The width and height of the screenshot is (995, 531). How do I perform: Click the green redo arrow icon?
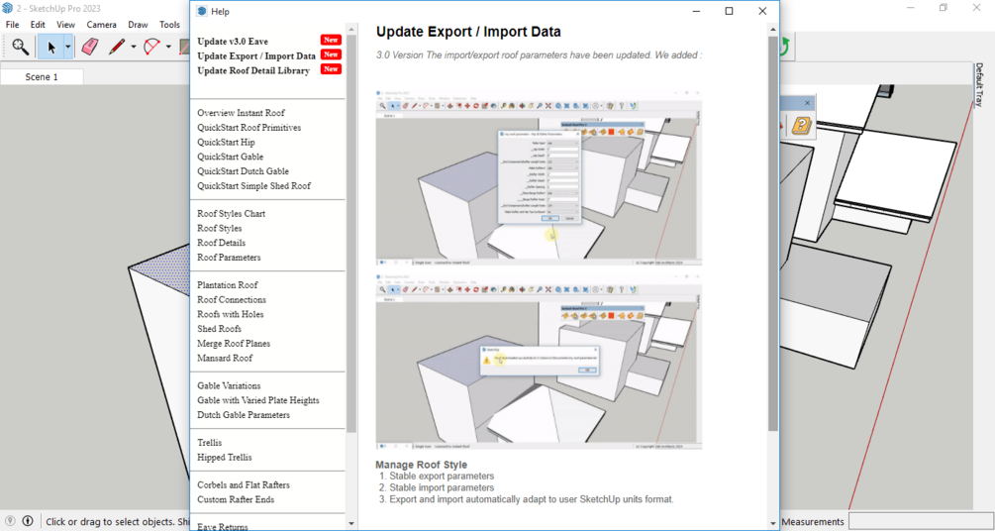tap(784, 48)
